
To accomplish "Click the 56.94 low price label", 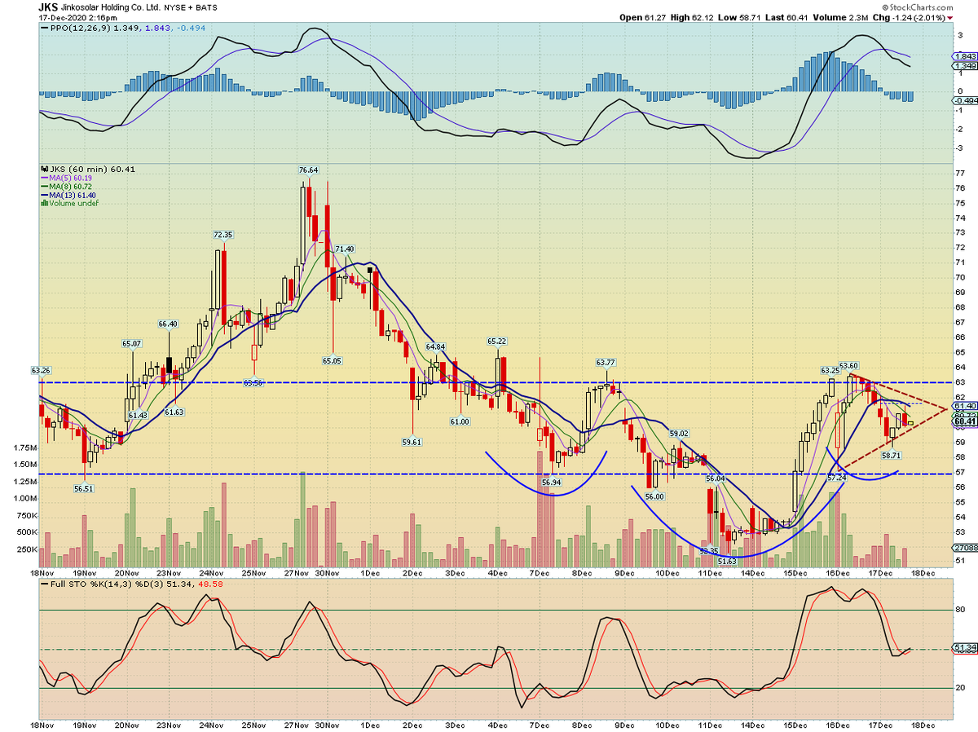I will pos(552,483).
